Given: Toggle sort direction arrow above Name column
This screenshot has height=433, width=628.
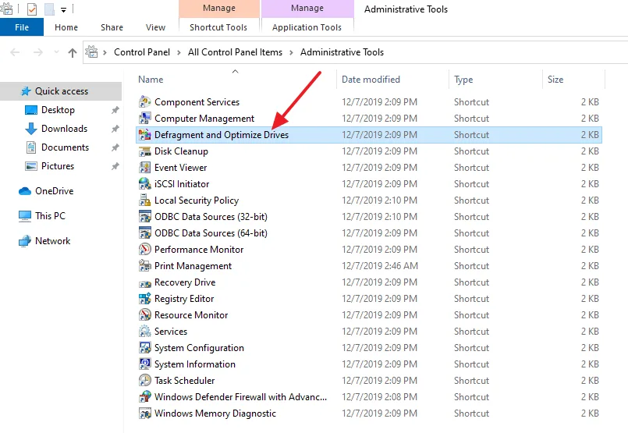Looking at the screenshot, I should tap(236, 71).
